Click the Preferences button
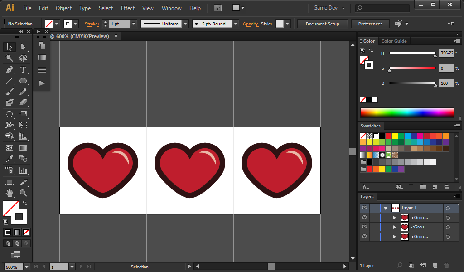 [370, 24]
